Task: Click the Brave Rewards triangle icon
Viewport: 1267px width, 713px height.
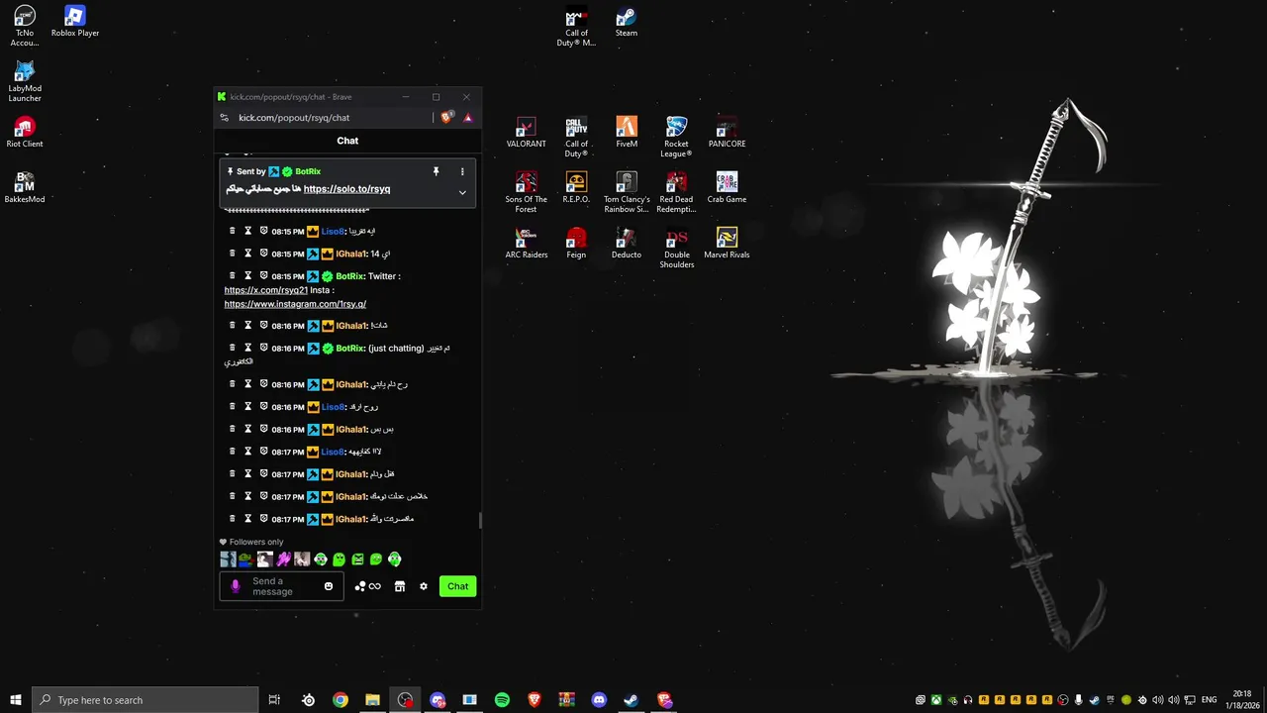Action: [x=468, y=118]
